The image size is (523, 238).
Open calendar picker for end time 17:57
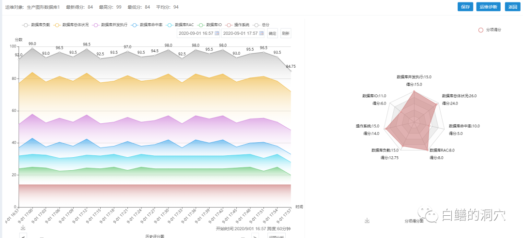[x=261, y=33]
